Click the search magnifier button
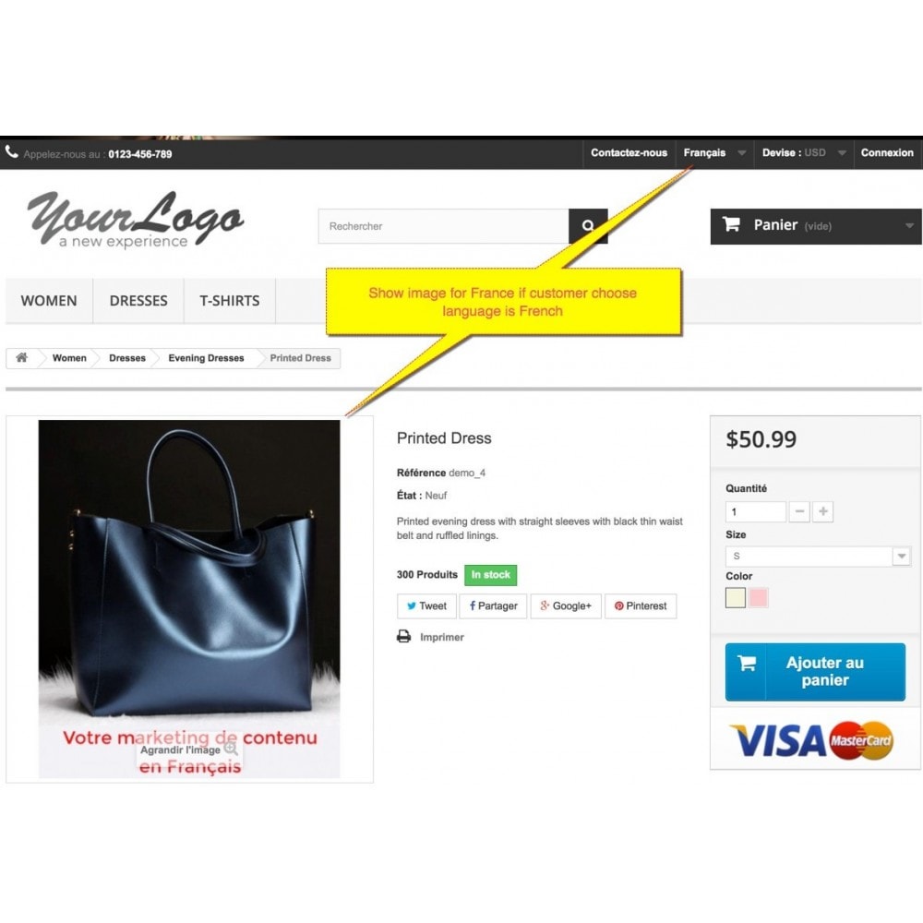Viewport: 923px width, 923px height. click(587, 226)
